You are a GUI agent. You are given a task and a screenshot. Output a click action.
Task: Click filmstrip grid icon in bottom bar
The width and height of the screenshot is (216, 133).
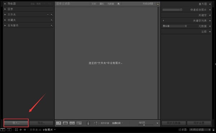16,130
